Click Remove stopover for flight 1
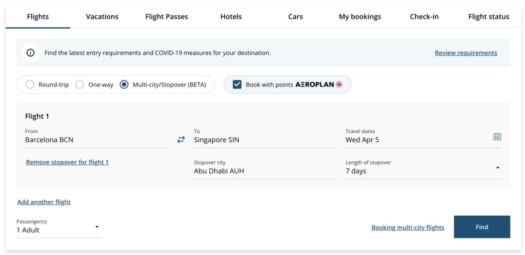Screen dimensions: 525x255 (67, 162)
